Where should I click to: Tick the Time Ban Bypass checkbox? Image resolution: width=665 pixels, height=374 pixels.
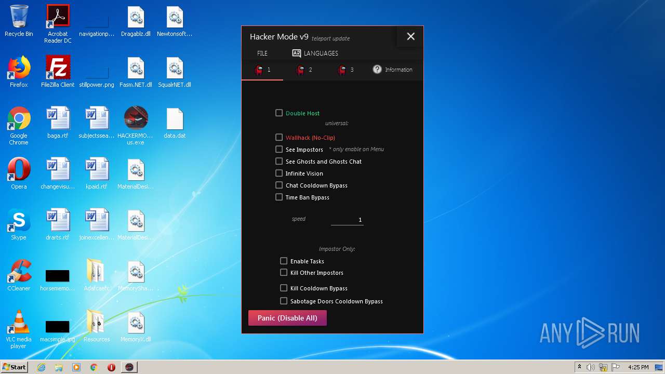click(x=279, y=197)
